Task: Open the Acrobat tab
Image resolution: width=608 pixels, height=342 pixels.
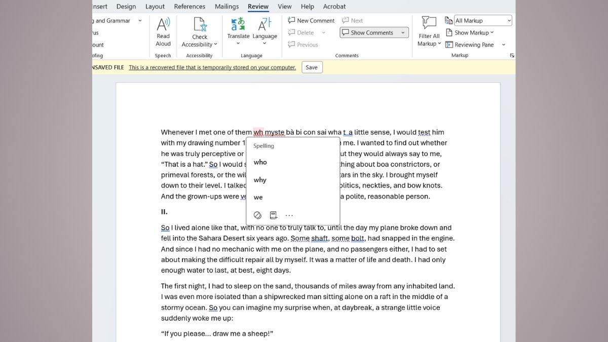Action: tap(334, 7)
